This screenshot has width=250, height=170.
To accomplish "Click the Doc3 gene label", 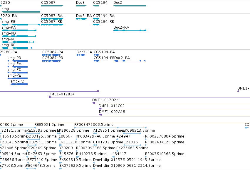I will pyautogui.click(x=80, y=3).
